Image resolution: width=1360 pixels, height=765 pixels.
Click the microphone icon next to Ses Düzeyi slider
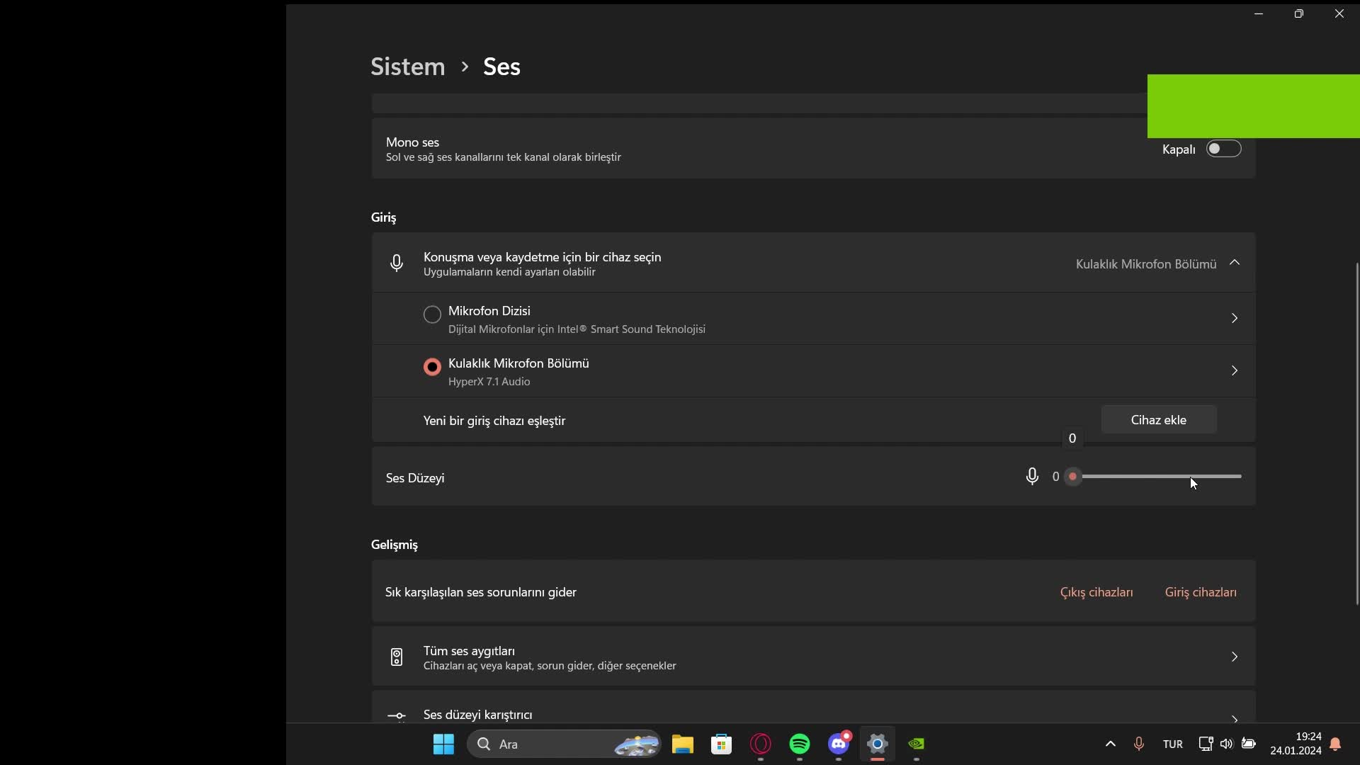(1032, 477)
